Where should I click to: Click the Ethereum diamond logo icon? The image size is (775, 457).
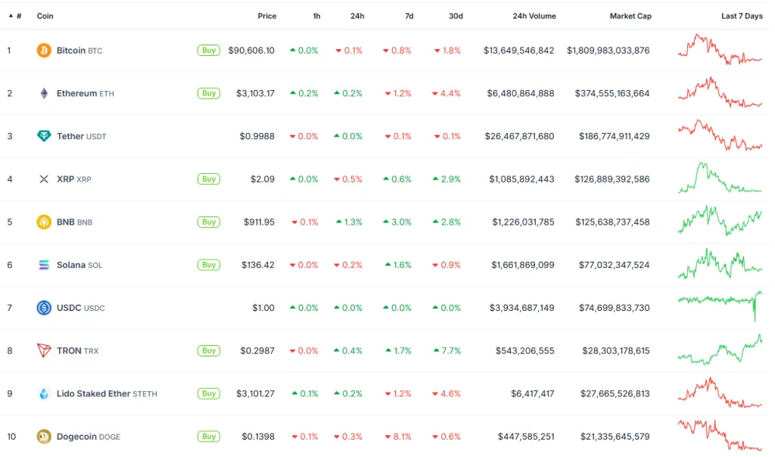click(x=44, y=94)
